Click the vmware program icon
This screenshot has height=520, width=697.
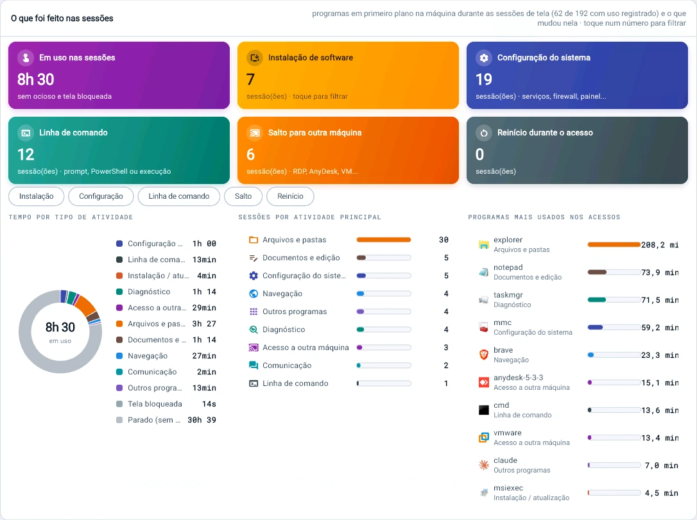pos(484,437)
